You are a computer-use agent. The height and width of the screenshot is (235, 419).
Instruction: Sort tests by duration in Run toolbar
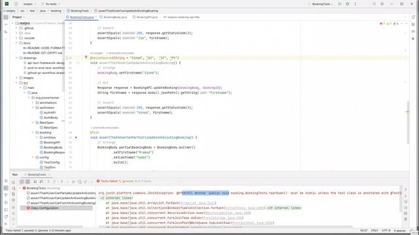[x=41, y=181]
